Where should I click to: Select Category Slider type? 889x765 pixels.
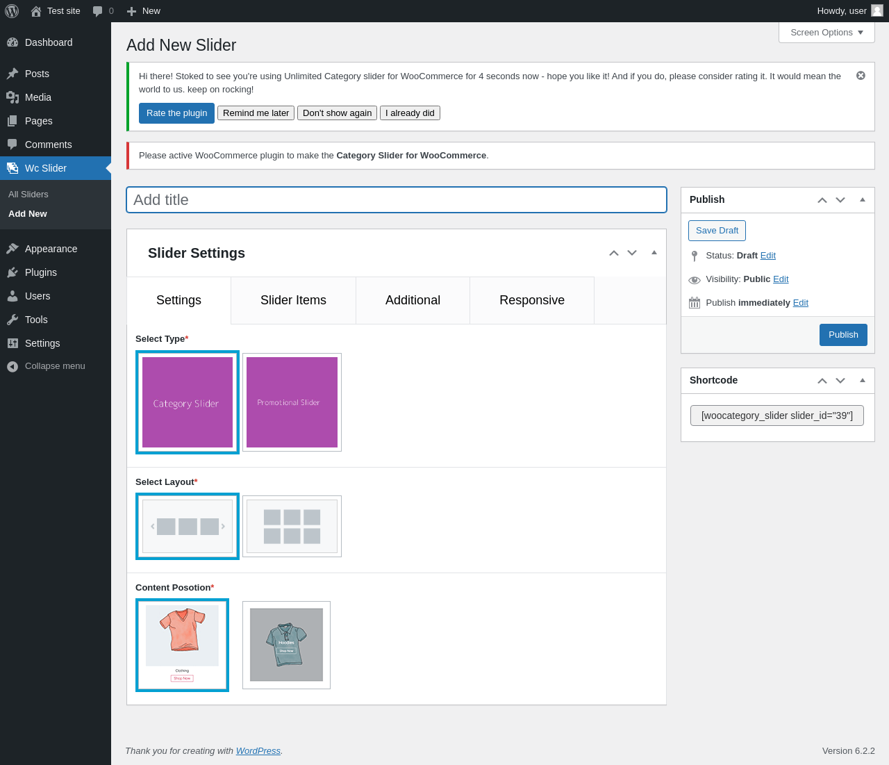[x=188, y=402]
